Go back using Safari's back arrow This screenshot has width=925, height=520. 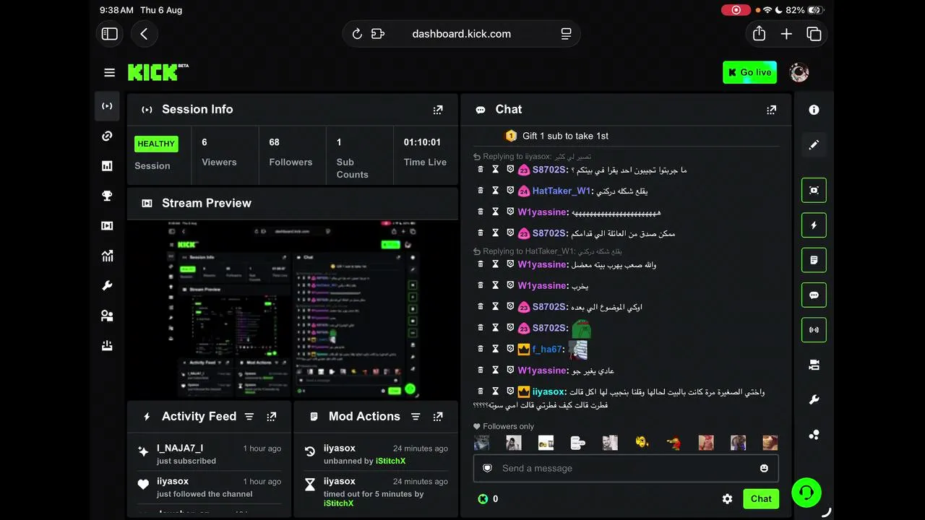click(x=145, y=34)
